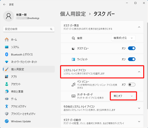
Task: Turn off the タスク ビュー toggle
Action: click(132, 48)
